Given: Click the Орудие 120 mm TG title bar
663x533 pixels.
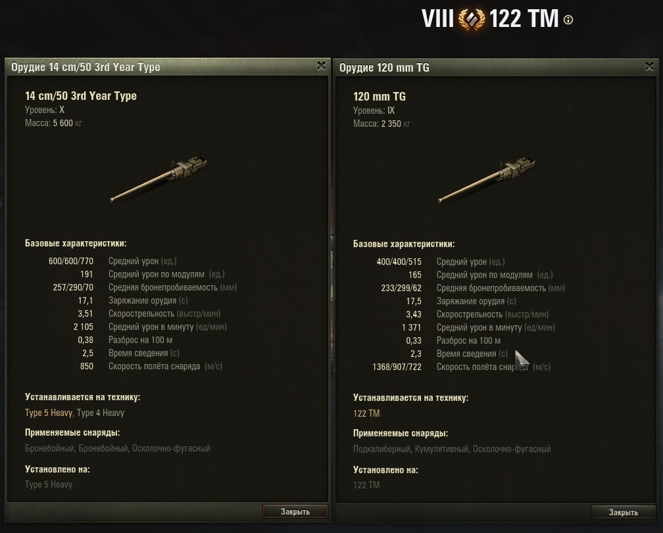Looking at the screenshot, I should point(495,68).
